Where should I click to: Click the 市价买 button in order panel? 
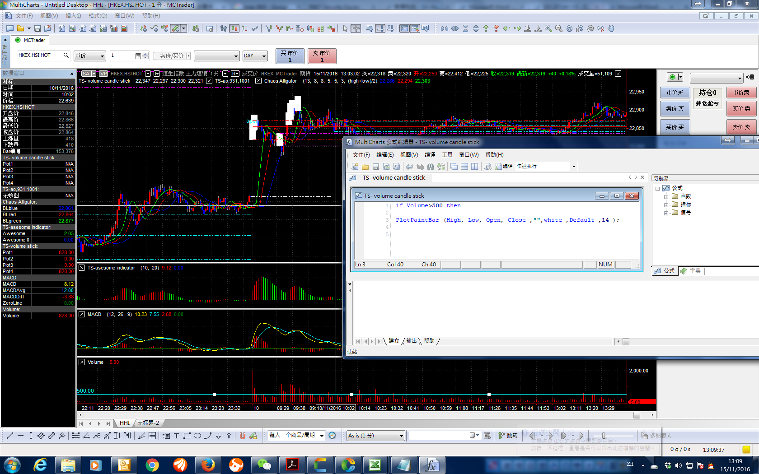click(675, 93)
